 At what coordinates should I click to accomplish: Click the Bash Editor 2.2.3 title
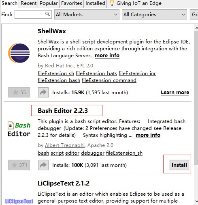(x=63, y=110)
